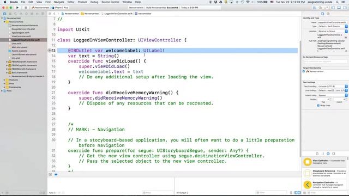Select the iPhone 7 Plus run destination

tap(60, 8)
